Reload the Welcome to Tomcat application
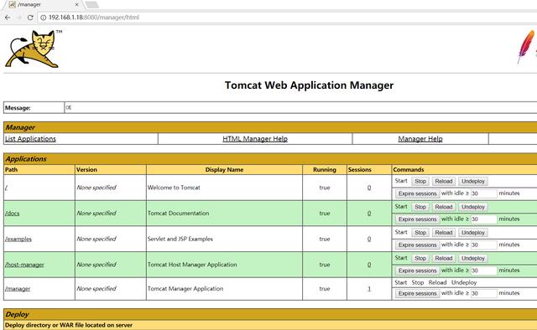Screen dimensions: 537x330 point(444,181)
